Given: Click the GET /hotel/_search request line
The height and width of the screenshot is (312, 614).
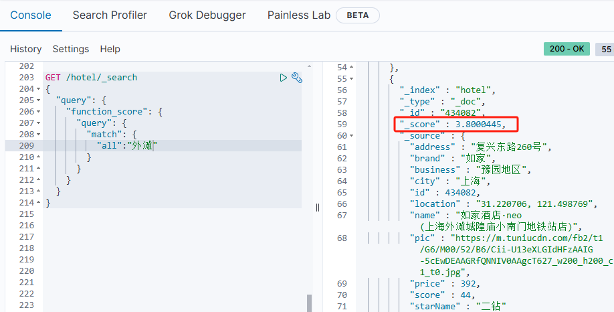Looking at the screenshot, I should pos(91,78).
